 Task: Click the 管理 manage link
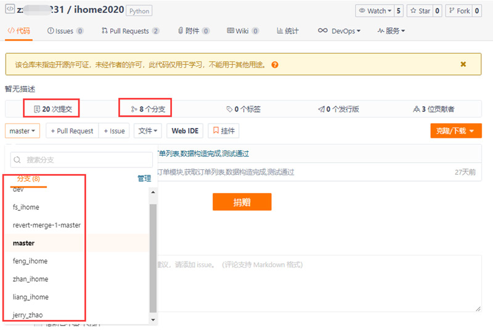point(144,178)
